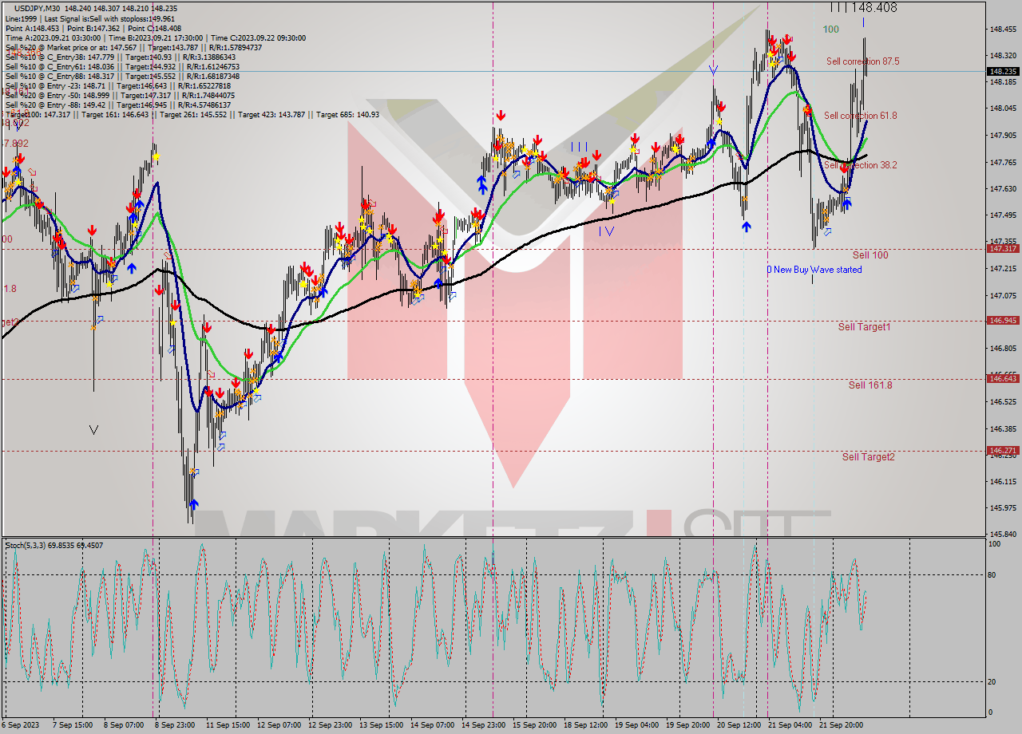Screen dimensions: 1022x734
Task: Select the 'Sell %10 @ C_Entry88' line
Action: [122, 76]
